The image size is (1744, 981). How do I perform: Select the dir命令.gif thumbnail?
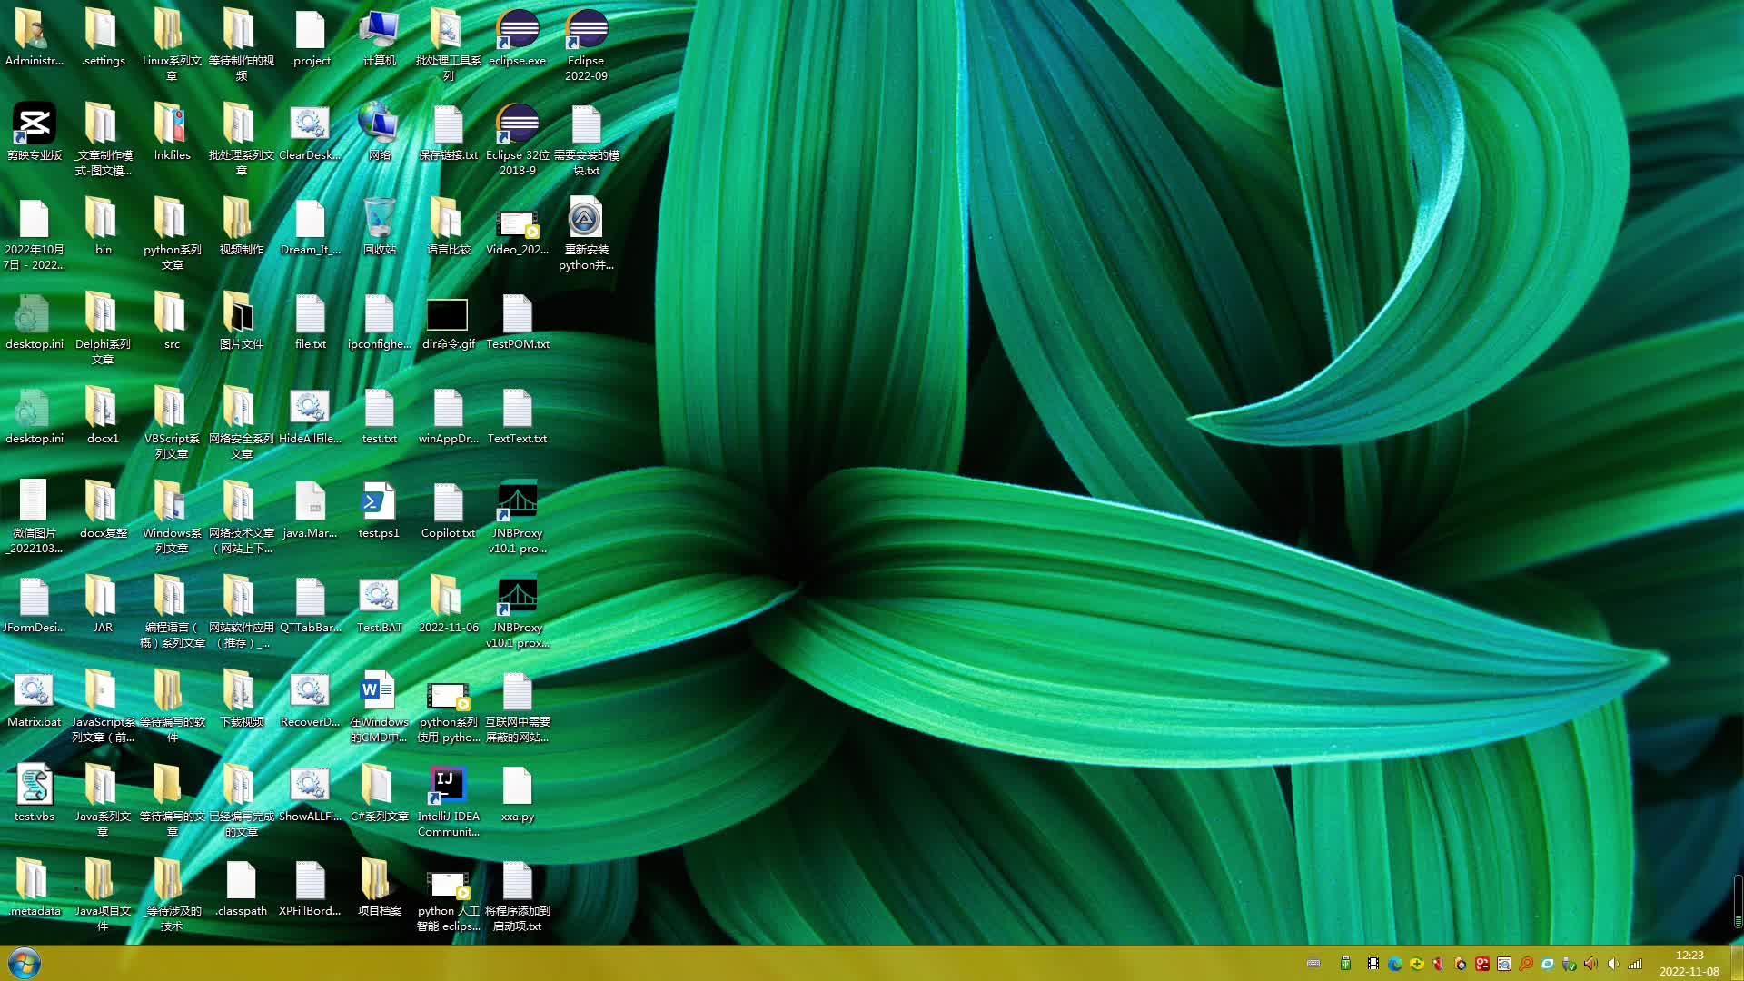click(448, 315)
